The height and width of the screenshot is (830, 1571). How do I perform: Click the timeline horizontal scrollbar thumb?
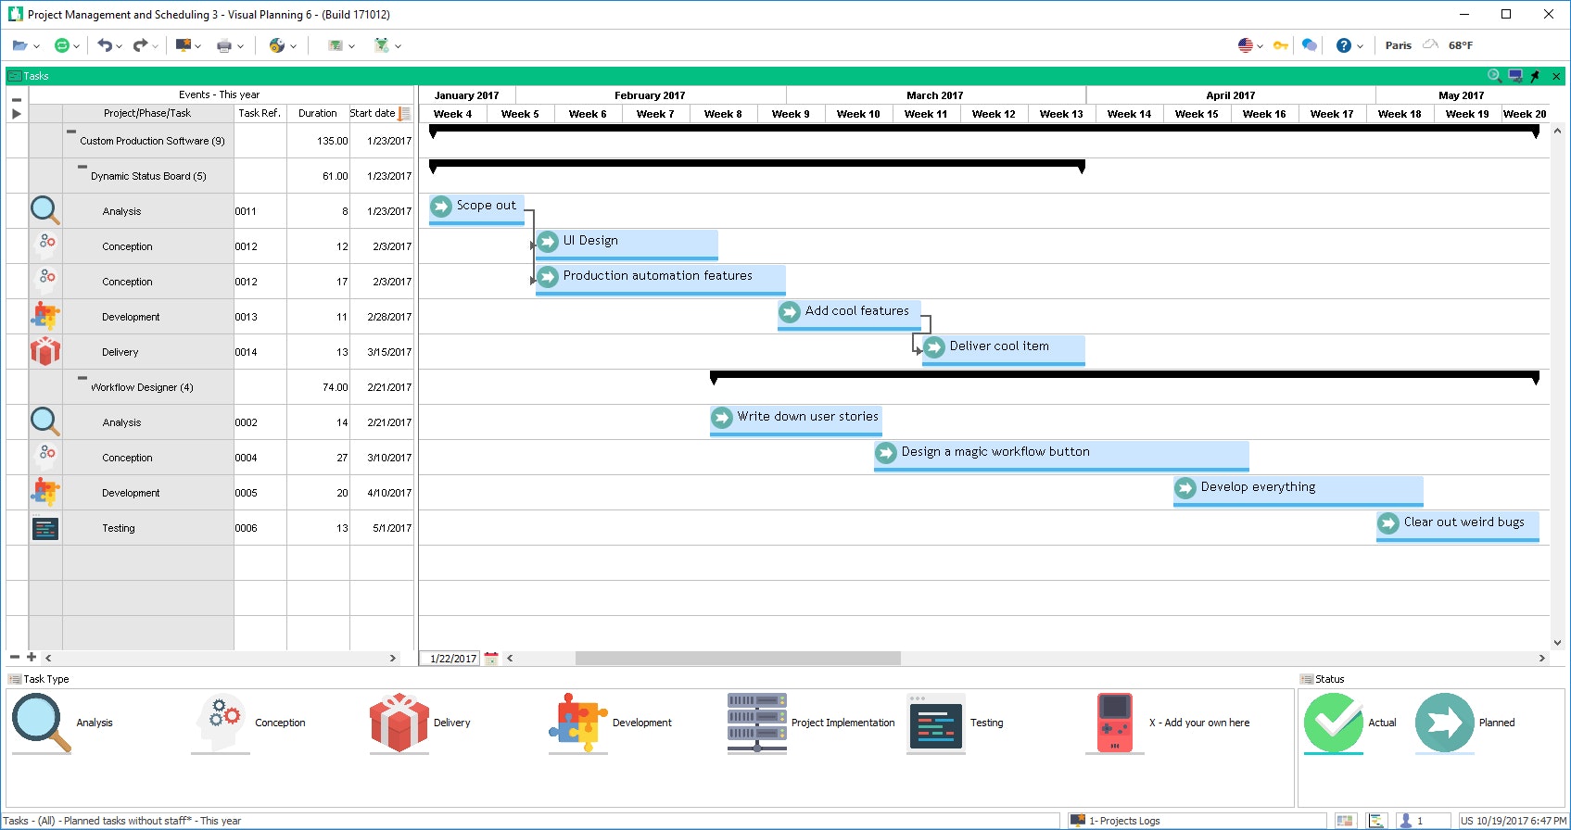(x=737, y=659)
